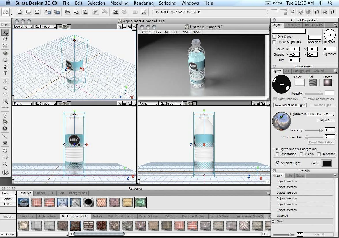Click the New Directional Light button
Screen dimensions: 339x238
point(290,105)
